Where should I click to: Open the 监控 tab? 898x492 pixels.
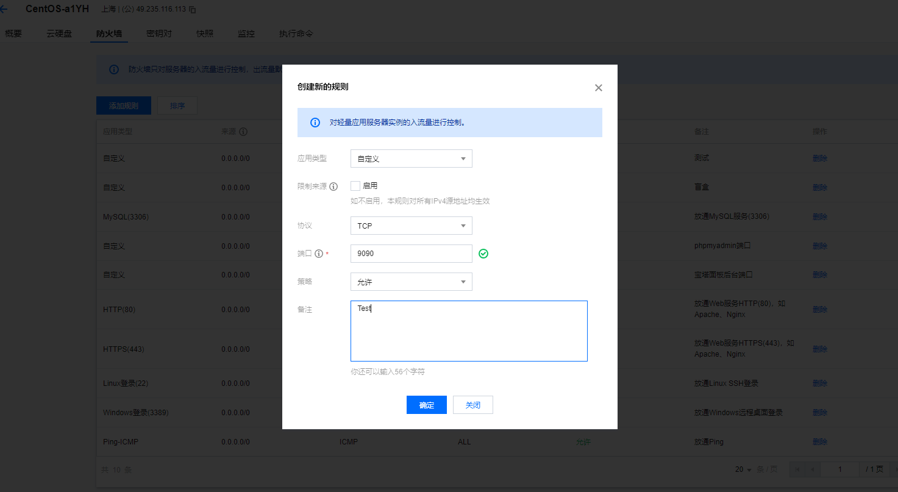[x=246, y=34]
